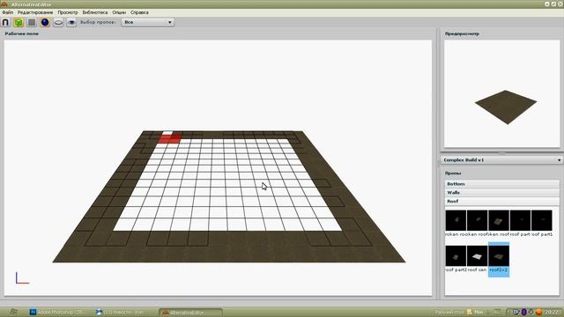Click the dark dome toolbar icon
Screen dimensions: 564x317
point(71,22)
